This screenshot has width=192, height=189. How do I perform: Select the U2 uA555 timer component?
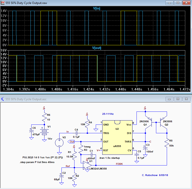(x=117, y=137)
